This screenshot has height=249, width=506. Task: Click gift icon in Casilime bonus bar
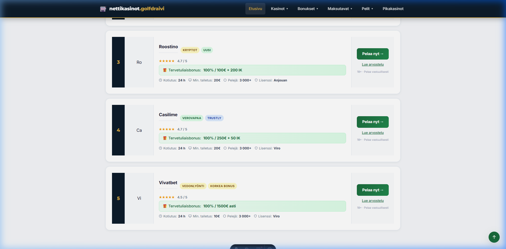(x=165, y=138)
